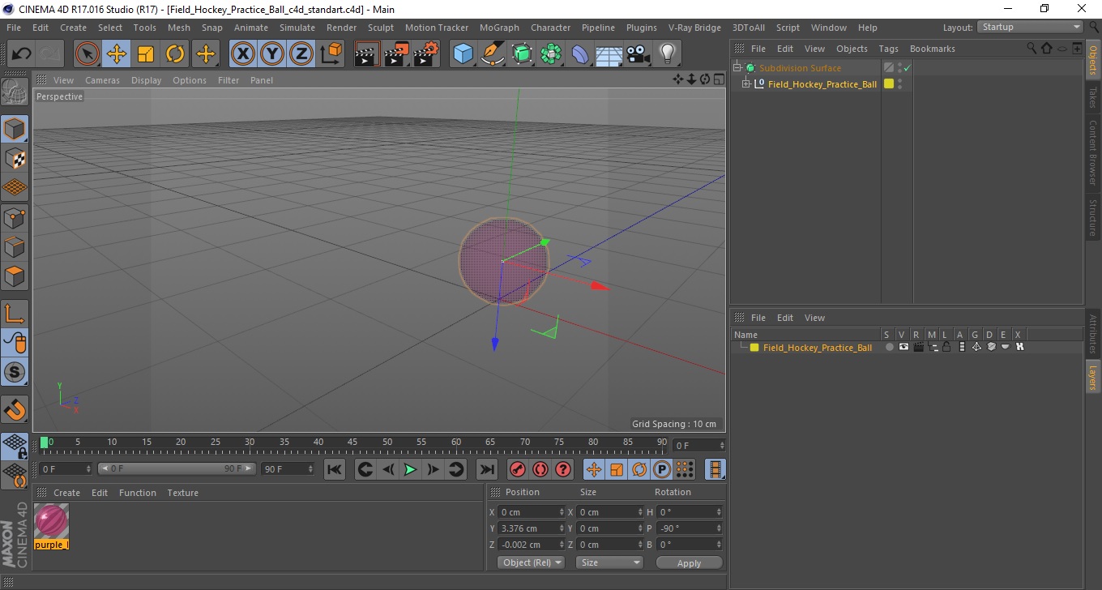The width and height of the screenshot is (1102, 590).
Task: Open the MoGraph Array object icon
Action: coord(551,54)
